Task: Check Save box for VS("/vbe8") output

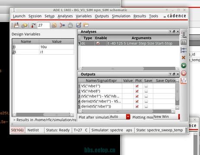Action: 146,91
